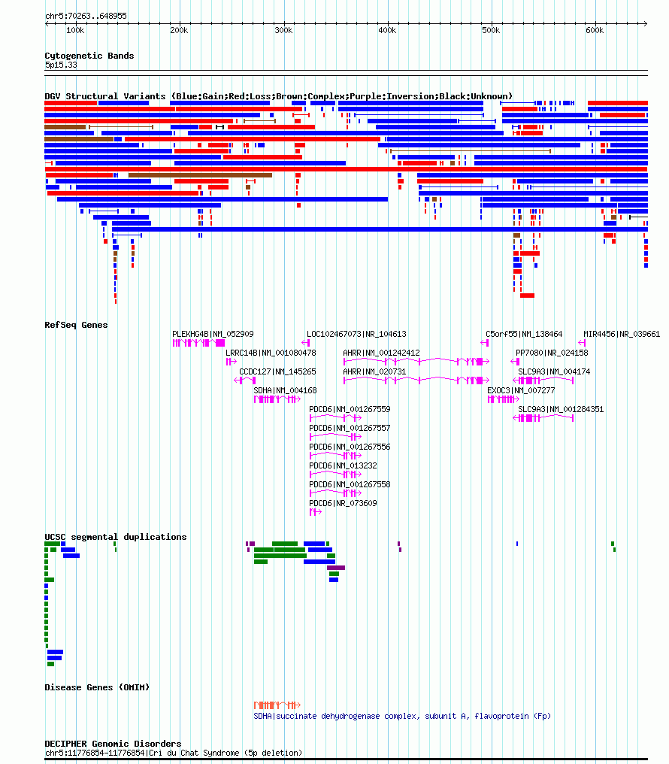This screenshot has width=669, height=764.
Task: Click the magenta EXOC3 gene model glyph
Action: tap(504, 399)
